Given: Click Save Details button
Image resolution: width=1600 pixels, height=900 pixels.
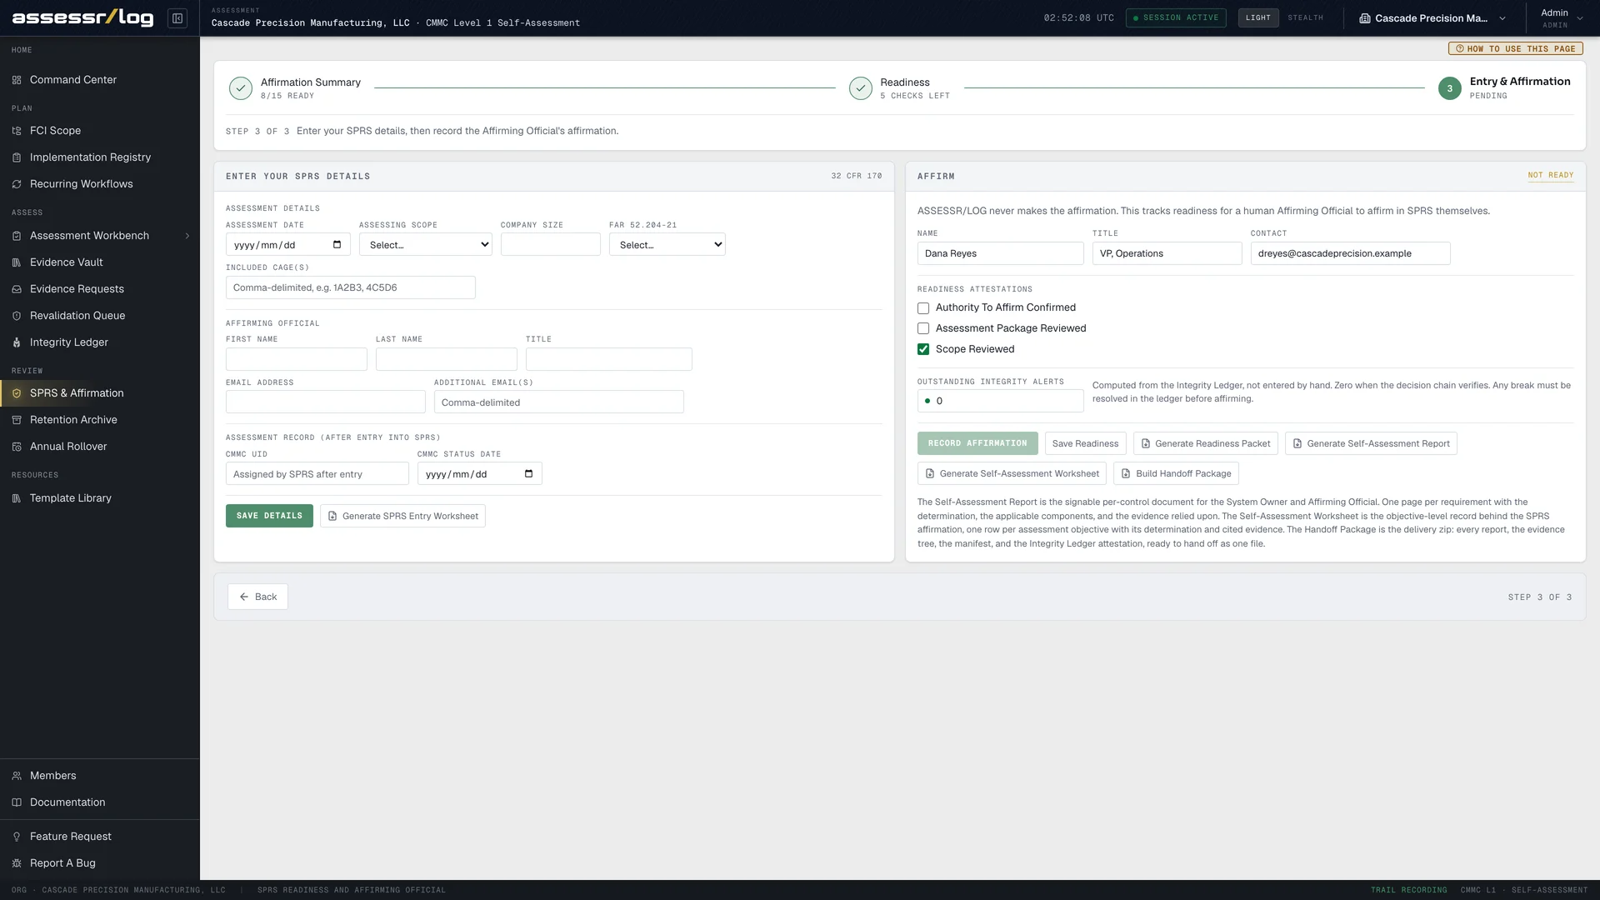Looking at the screenshot, I should tap(269, 516).
